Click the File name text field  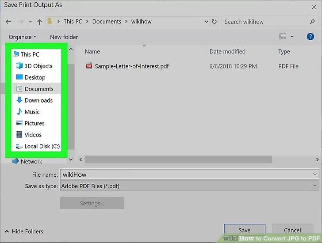click(186, 175)
